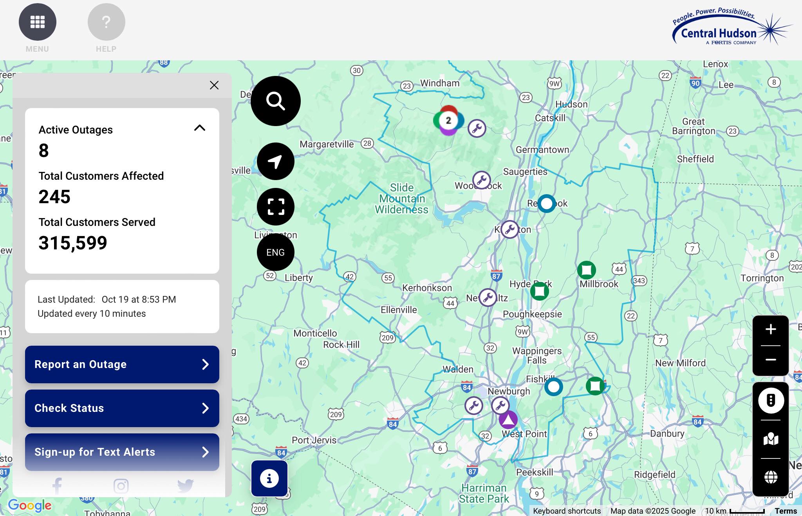This screenshot has width=802, height=516.
Task: Open the Facebook social link
Action: click(x=57, y=486)
